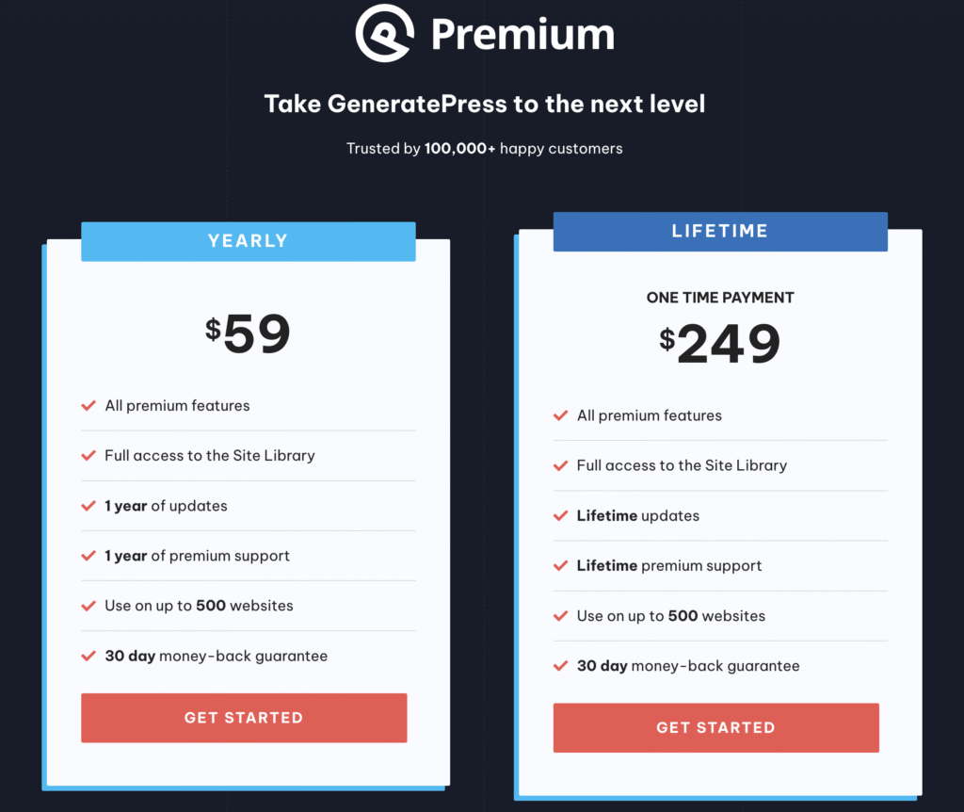Click checkmark beside Yearly All premium features
This screenshot has height=812, width=964.
click(88, 405)
